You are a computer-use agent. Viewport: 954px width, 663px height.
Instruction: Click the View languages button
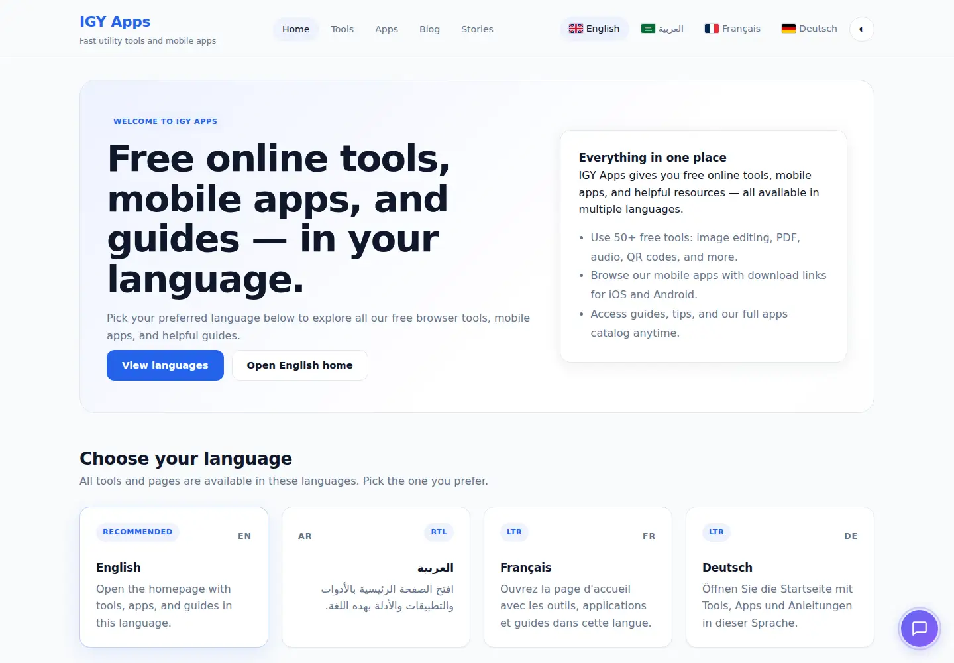[x=165, y=365]
